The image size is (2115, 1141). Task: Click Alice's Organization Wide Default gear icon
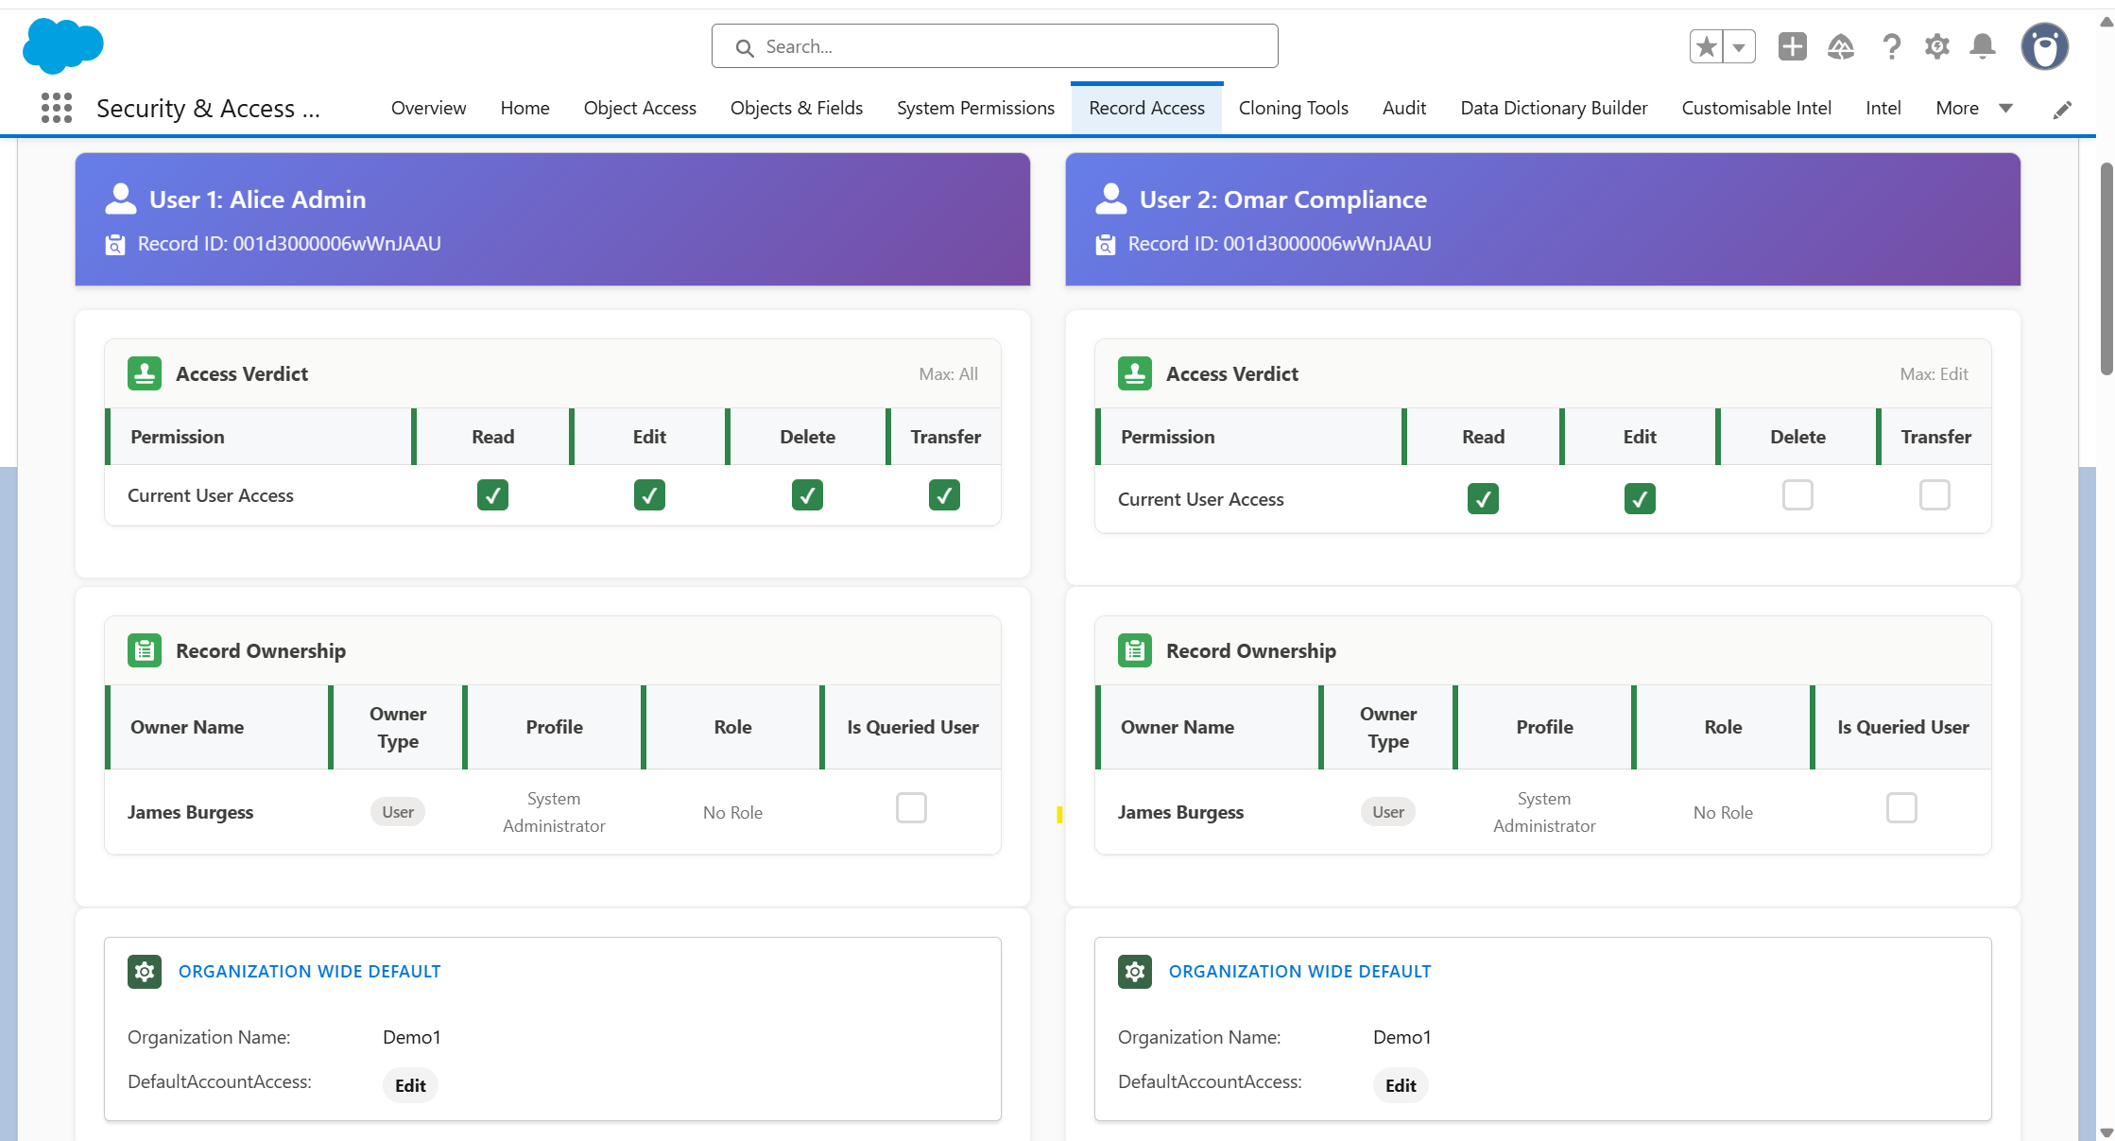pos(145,971)
